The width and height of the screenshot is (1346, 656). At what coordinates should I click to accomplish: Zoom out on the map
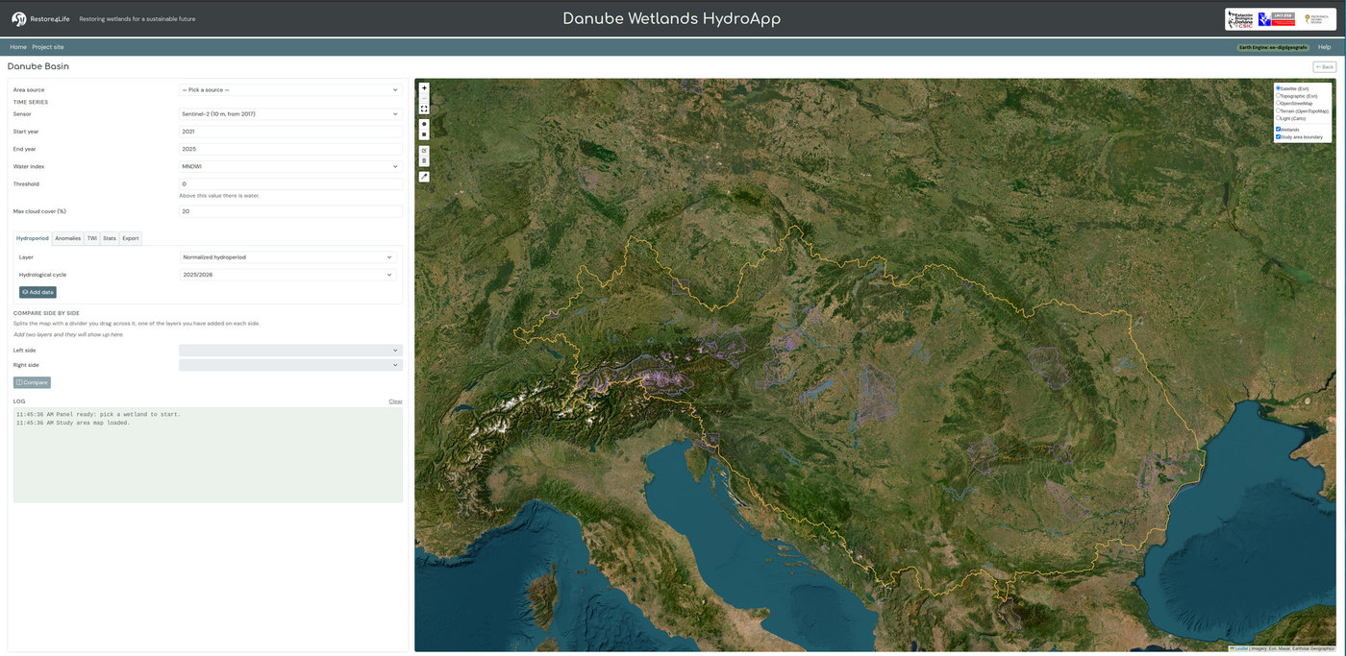[x=424, y=98]
